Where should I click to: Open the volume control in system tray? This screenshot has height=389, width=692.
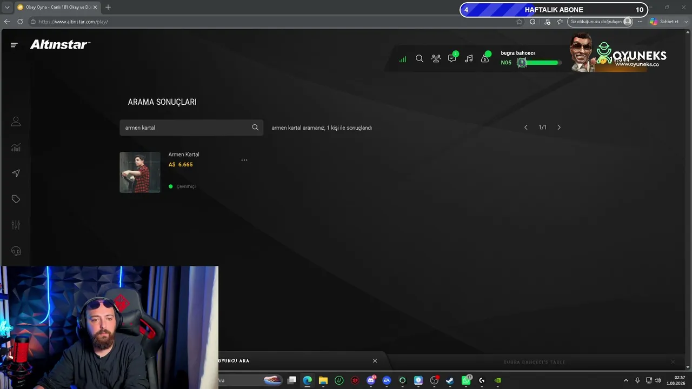tap(658, 380)
